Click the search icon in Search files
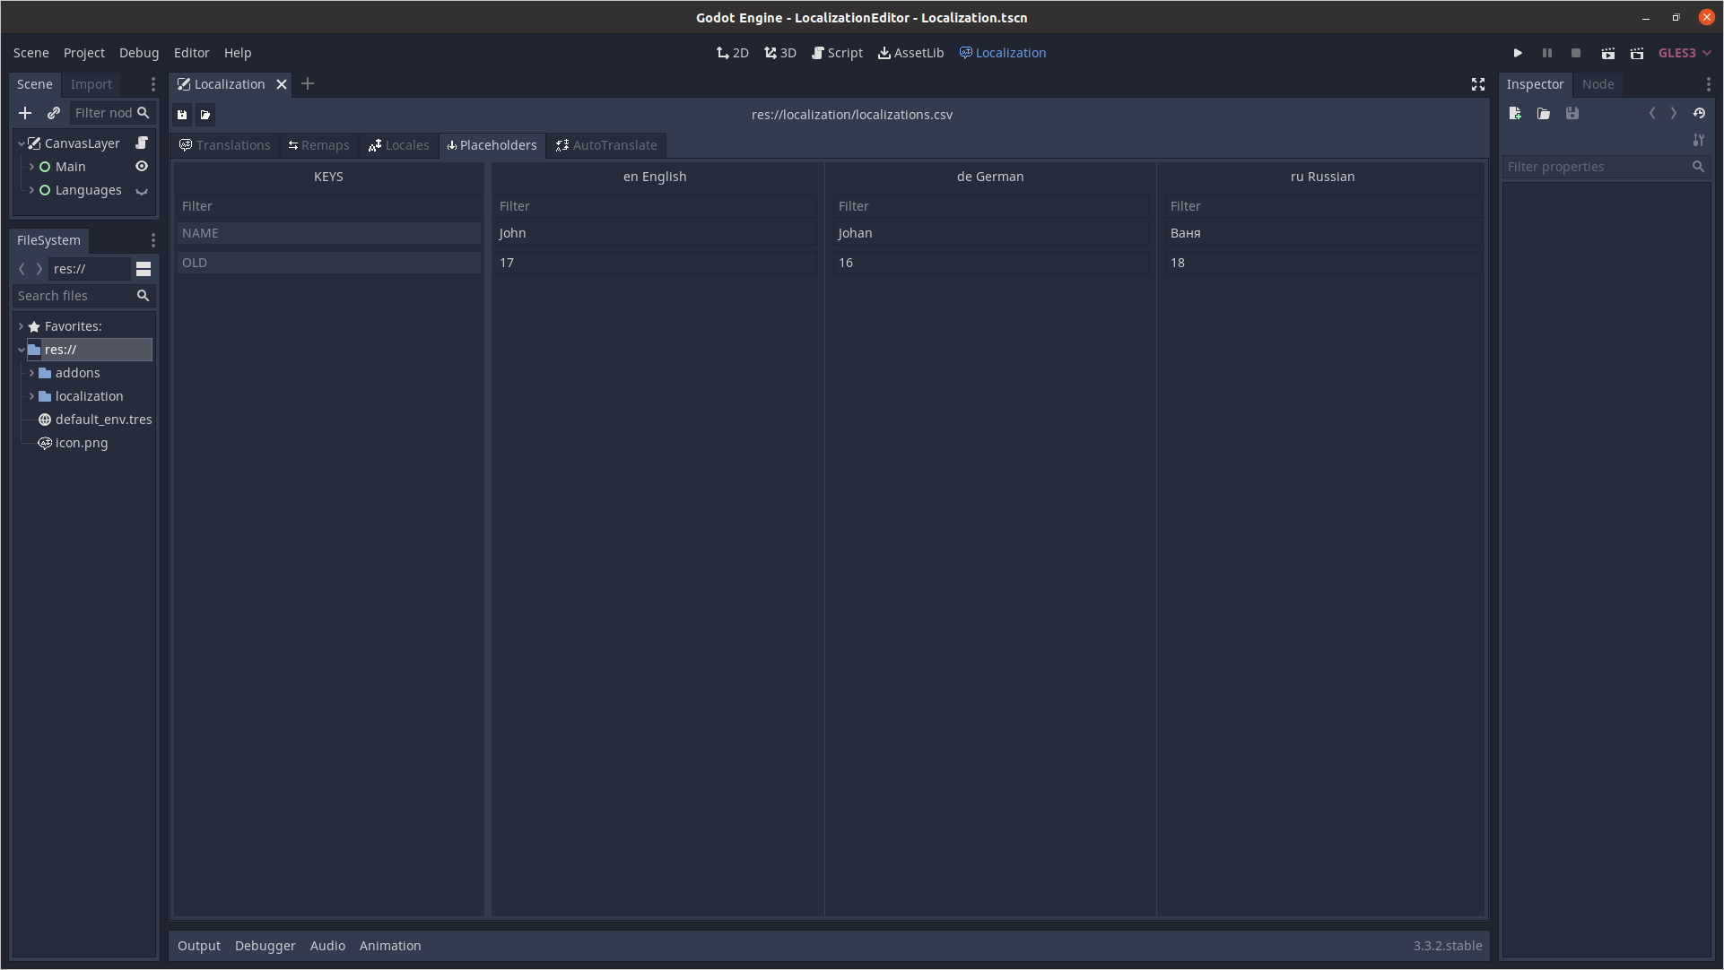This screenshot has height=970, width=1724. (x=143, y=296)
